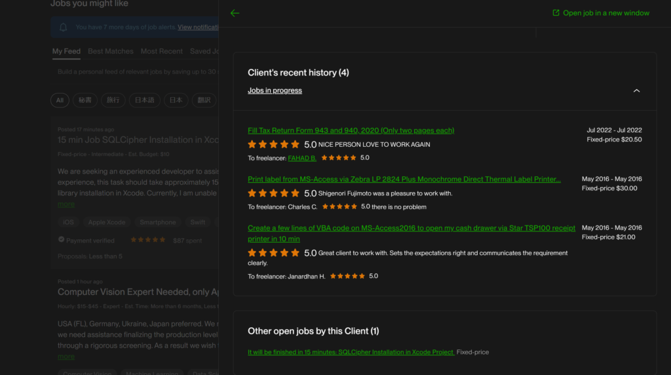The width and height of the screenshot is (671, 375).
Task: Click the Payment verified badge icon
Action: click(x=61, y=240)
